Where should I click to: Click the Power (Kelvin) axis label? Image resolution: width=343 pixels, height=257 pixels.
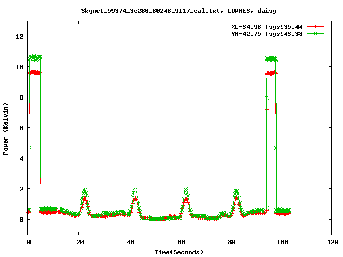pyautogui.click(x=5, y=129)
